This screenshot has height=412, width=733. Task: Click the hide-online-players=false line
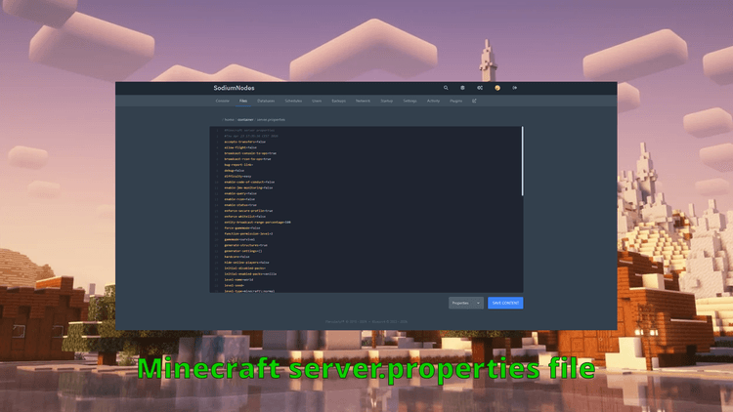click(x=246, y=263)
